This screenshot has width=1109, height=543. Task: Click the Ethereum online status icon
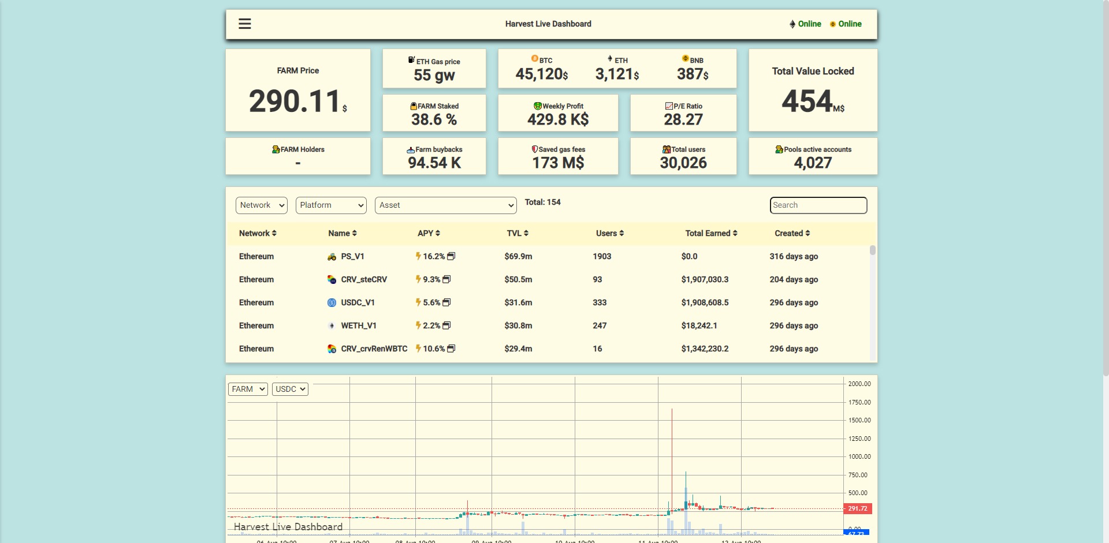tap(792, 24)
